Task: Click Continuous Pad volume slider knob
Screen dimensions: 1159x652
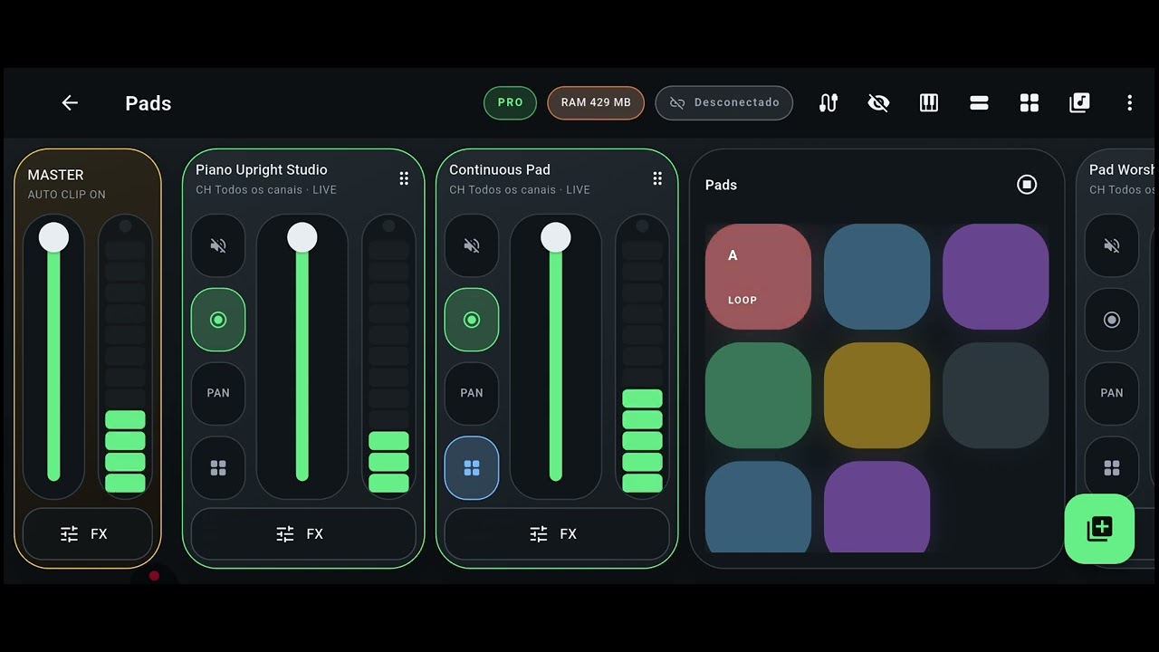Action: [x=556, y=238]
